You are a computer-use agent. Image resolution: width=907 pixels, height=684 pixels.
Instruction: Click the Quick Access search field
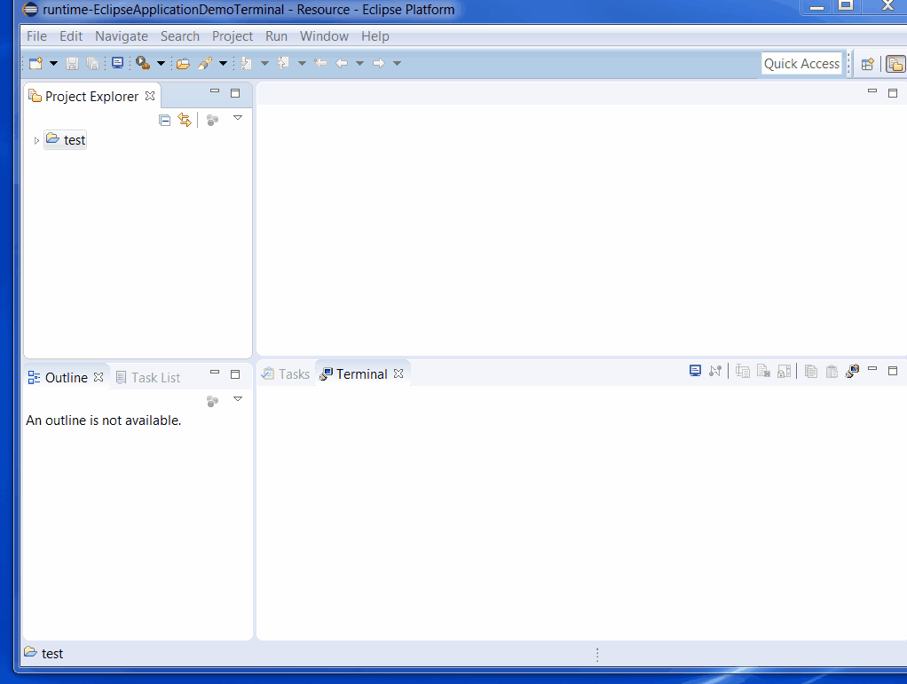(x=801, y=64)
